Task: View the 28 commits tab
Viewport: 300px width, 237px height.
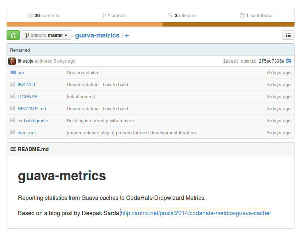Action: point(44,16)
